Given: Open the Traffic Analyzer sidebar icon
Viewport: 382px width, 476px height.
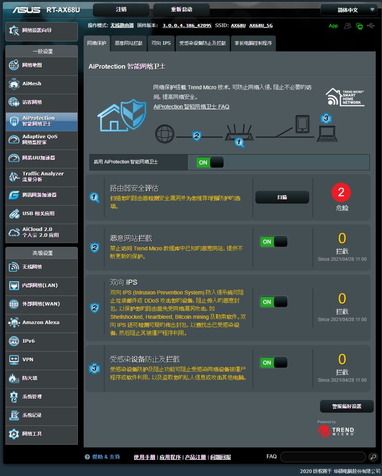Looking at the screenshot, I should pos(14,176).
